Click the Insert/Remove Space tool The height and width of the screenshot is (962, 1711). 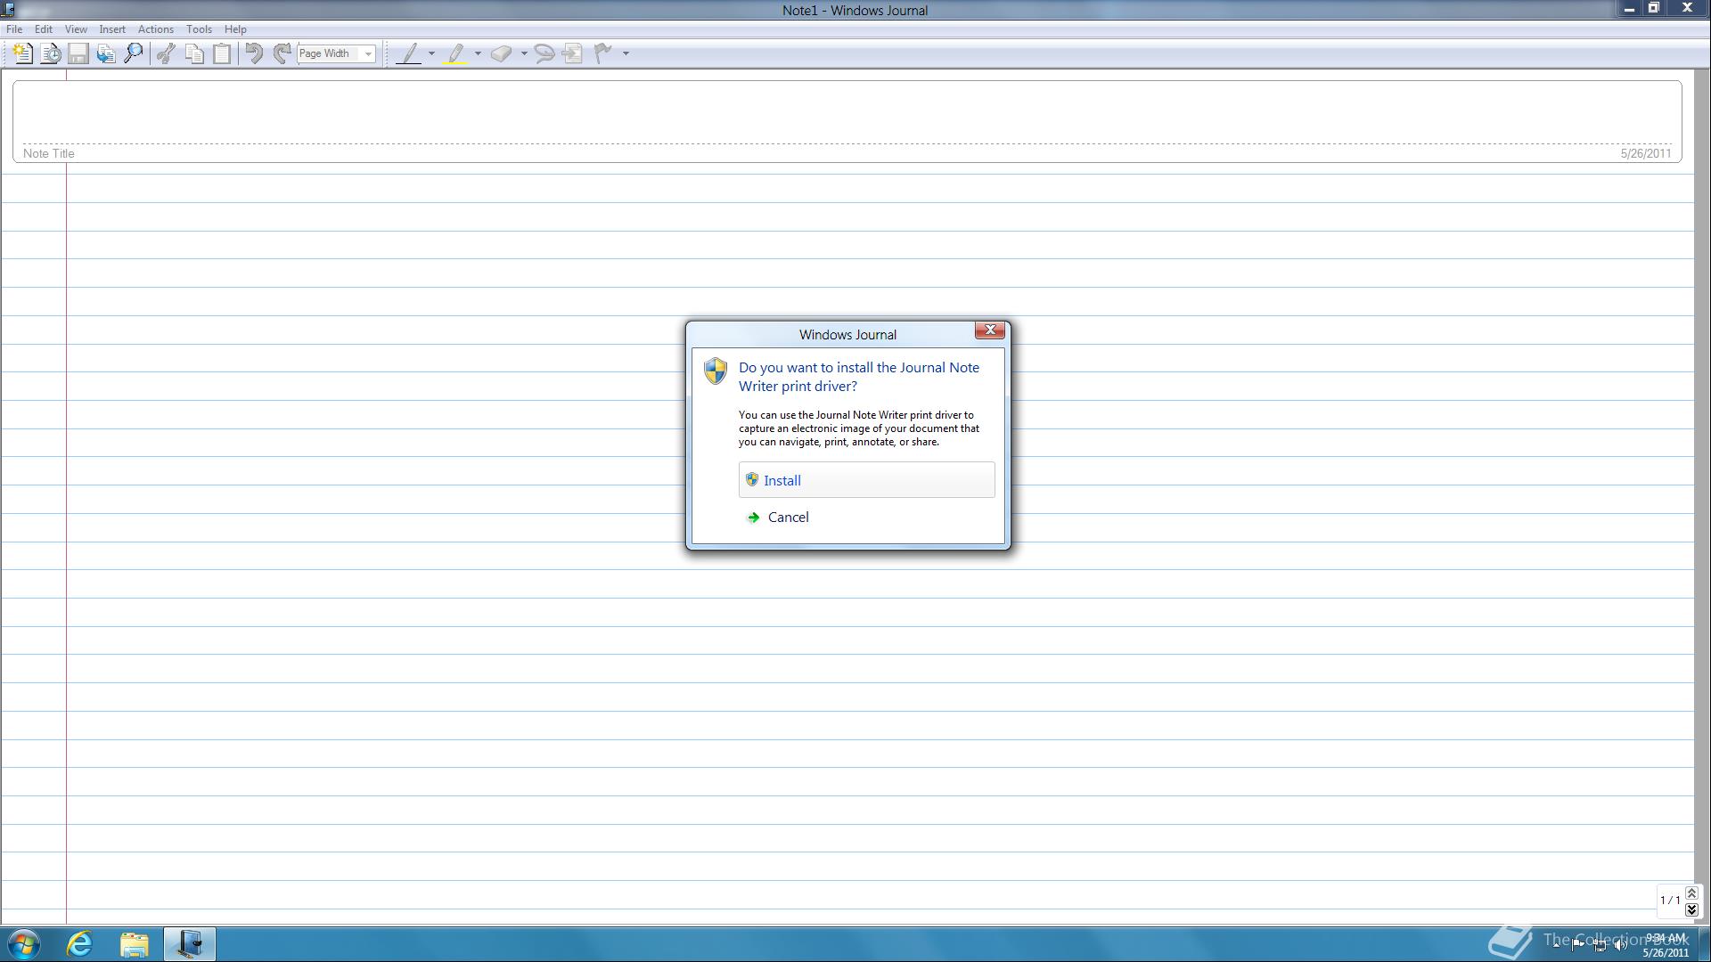(x=572, y=53)
